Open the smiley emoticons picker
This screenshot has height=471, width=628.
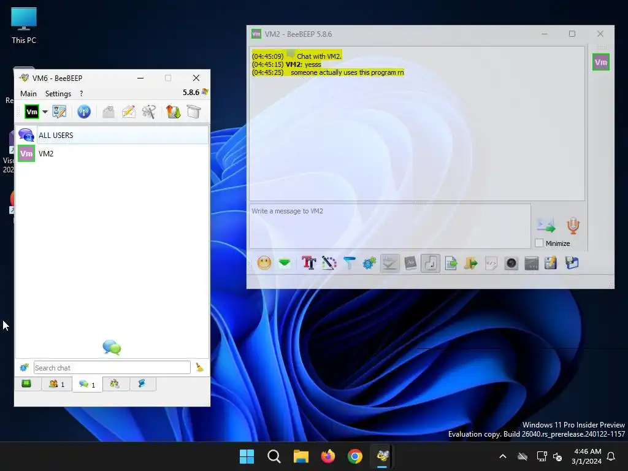pos(264,263)
